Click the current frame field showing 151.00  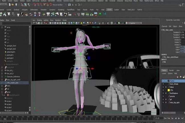(159, 118)
